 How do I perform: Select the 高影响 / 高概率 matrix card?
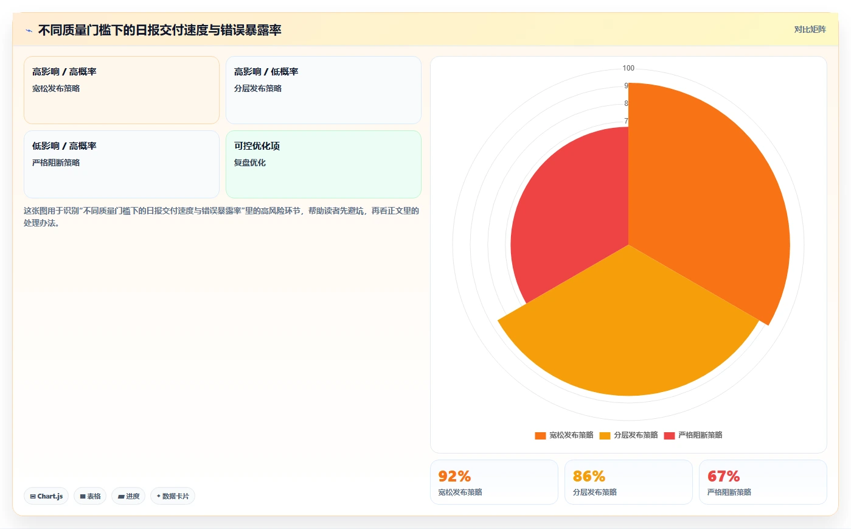coord(122,90)
